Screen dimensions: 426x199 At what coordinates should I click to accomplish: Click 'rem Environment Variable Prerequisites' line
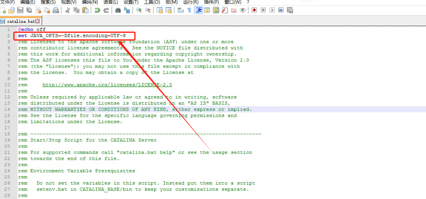coord(76,171)
